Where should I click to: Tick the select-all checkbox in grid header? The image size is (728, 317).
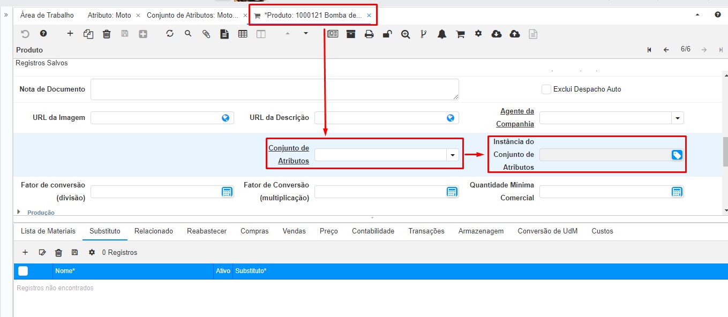click(23, 271)
